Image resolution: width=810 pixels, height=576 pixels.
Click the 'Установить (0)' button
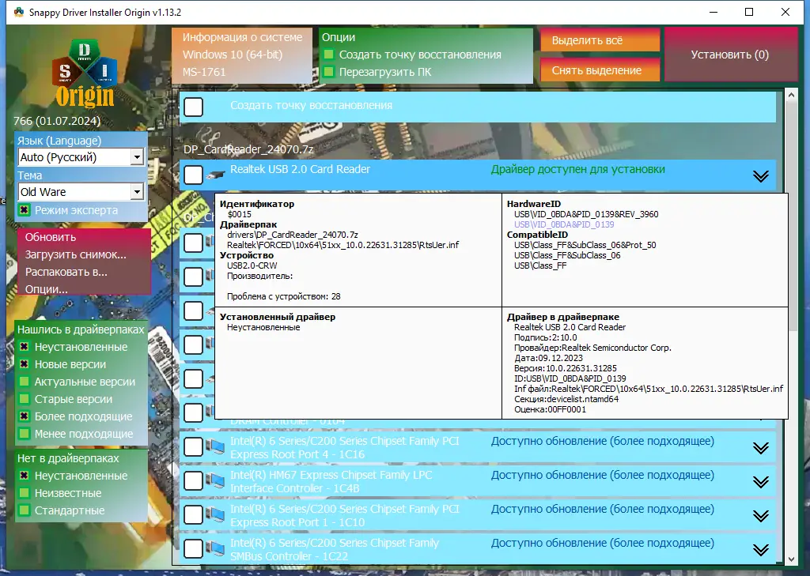point(730,55)
